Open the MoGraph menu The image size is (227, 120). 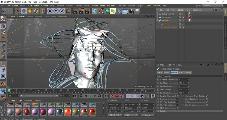(111, 6)
